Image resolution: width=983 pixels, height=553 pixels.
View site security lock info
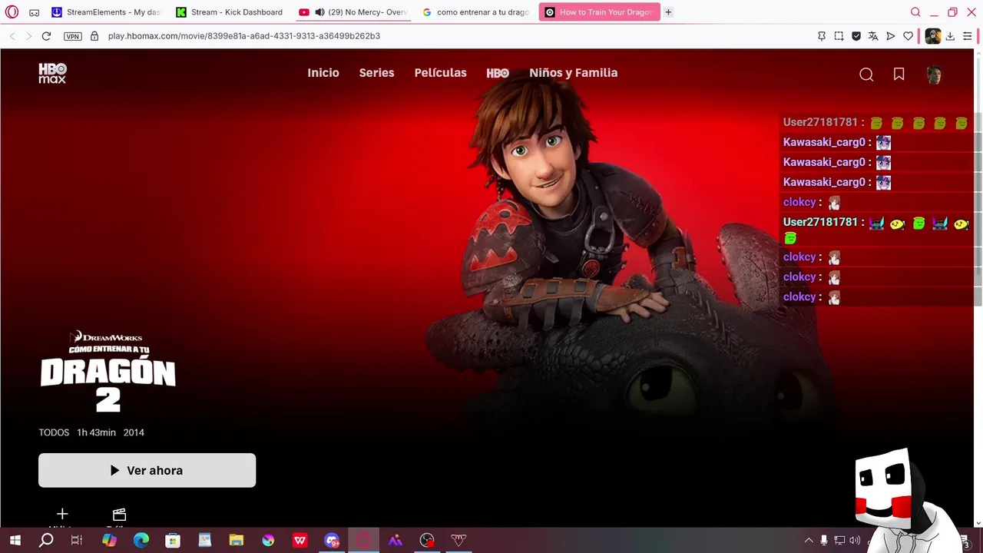point(94,36)
